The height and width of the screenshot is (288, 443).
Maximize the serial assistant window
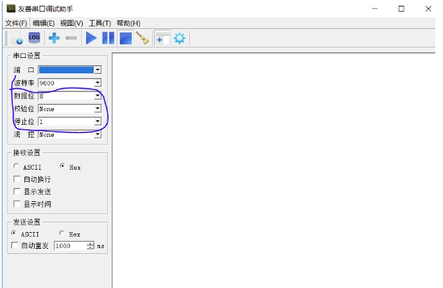point(401,9)
